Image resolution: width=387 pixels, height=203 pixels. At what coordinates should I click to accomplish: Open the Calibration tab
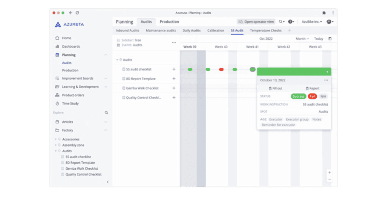coord(216,30)
